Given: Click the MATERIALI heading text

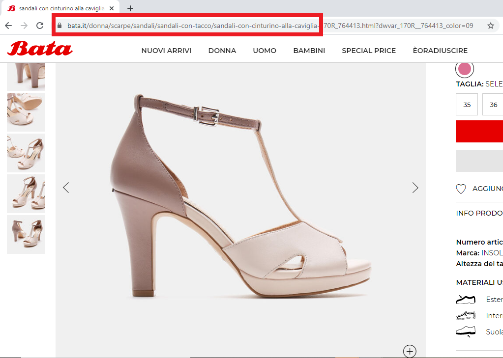Looking at the screenshot, I should coord(479,282).
